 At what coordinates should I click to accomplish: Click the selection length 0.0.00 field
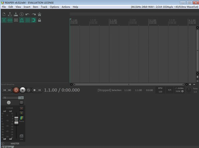coord(149,90)
